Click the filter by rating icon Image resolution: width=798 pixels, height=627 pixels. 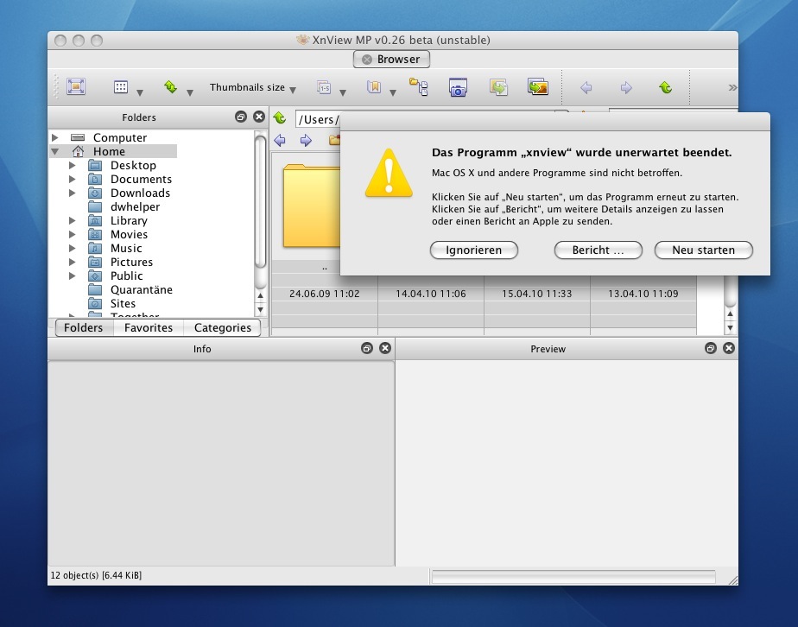coord(324,87)
